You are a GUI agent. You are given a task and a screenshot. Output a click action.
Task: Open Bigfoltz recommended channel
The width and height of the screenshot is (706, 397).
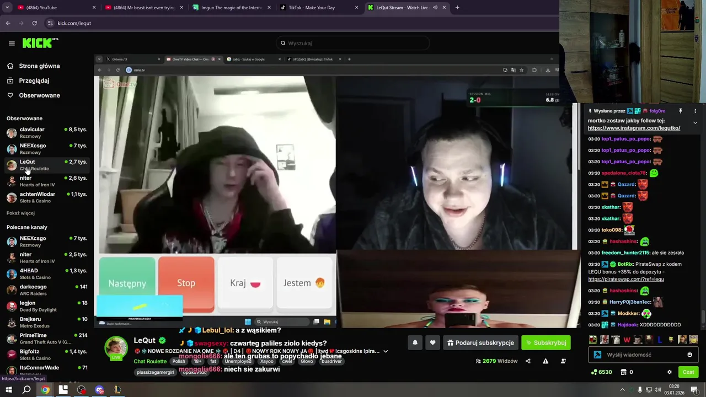click(47, 355)
